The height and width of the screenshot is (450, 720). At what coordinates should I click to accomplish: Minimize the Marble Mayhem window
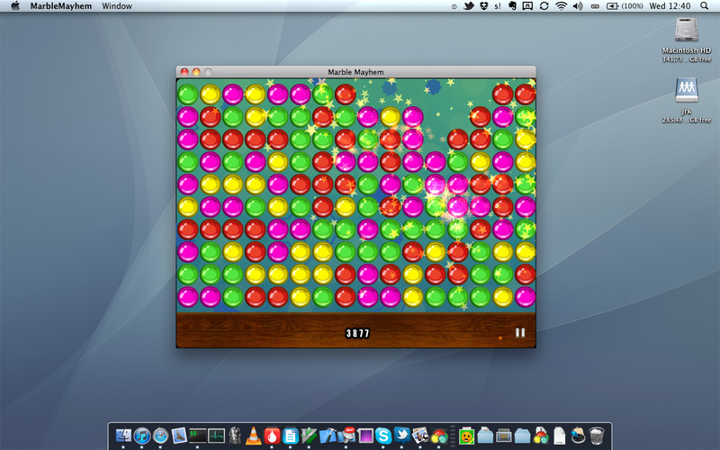196,72
